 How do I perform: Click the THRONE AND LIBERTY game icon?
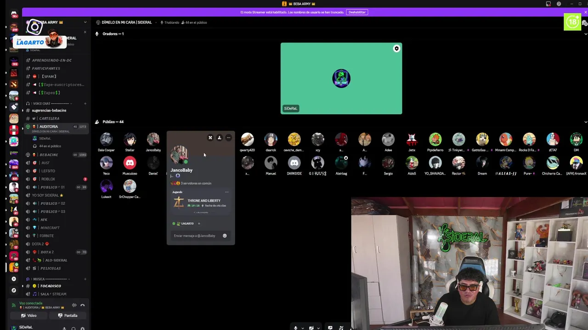[x=179, y=203]
